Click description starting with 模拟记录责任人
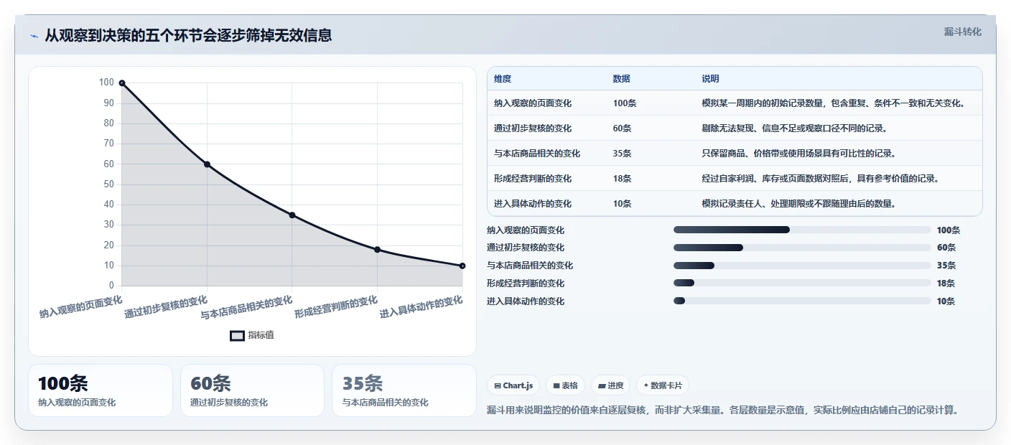 tap(799, 204)
